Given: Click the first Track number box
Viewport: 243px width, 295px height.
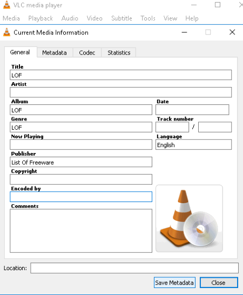Looking at the screenshot, I should [x=172, y=127].
